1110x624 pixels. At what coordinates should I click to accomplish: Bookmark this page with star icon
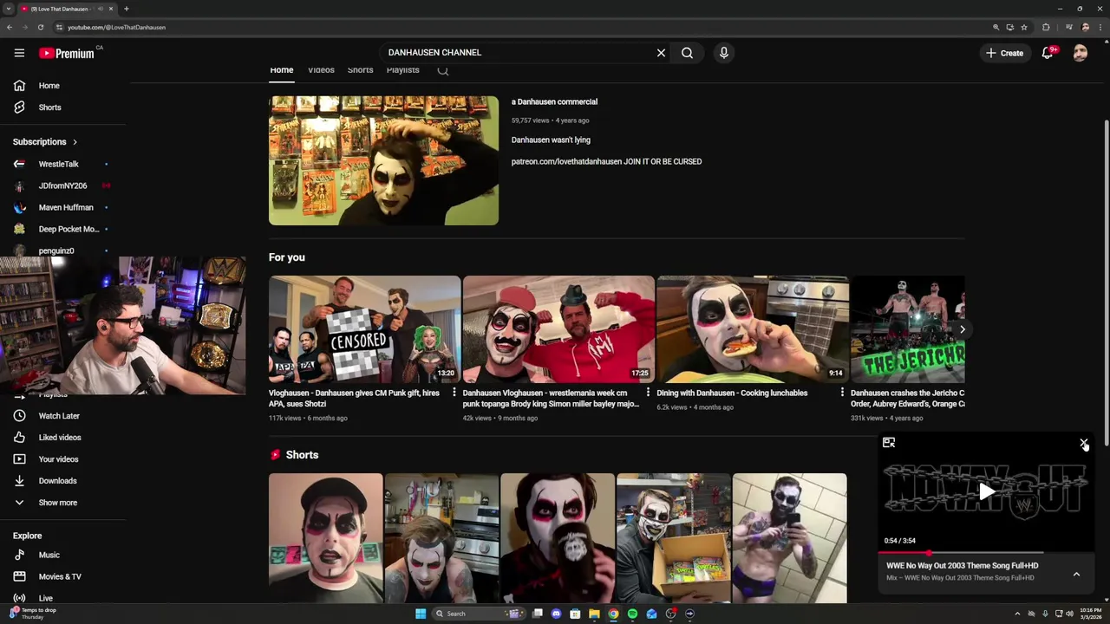point(1024,27)
